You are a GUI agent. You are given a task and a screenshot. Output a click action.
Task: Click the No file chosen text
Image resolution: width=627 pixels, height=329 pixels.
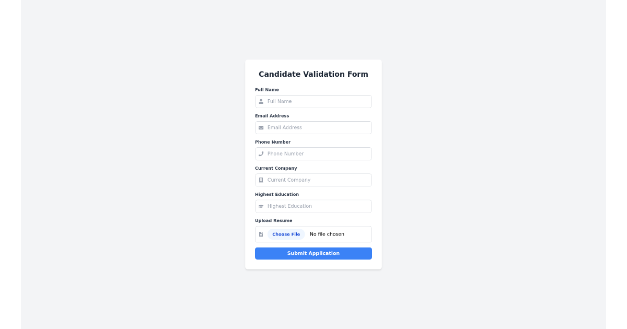pyautogui.click(x=327, y=234)
